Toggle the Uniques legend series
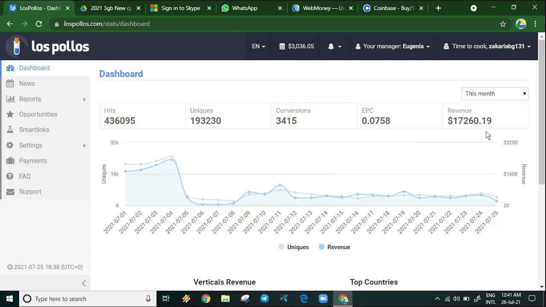 point(293,247)
